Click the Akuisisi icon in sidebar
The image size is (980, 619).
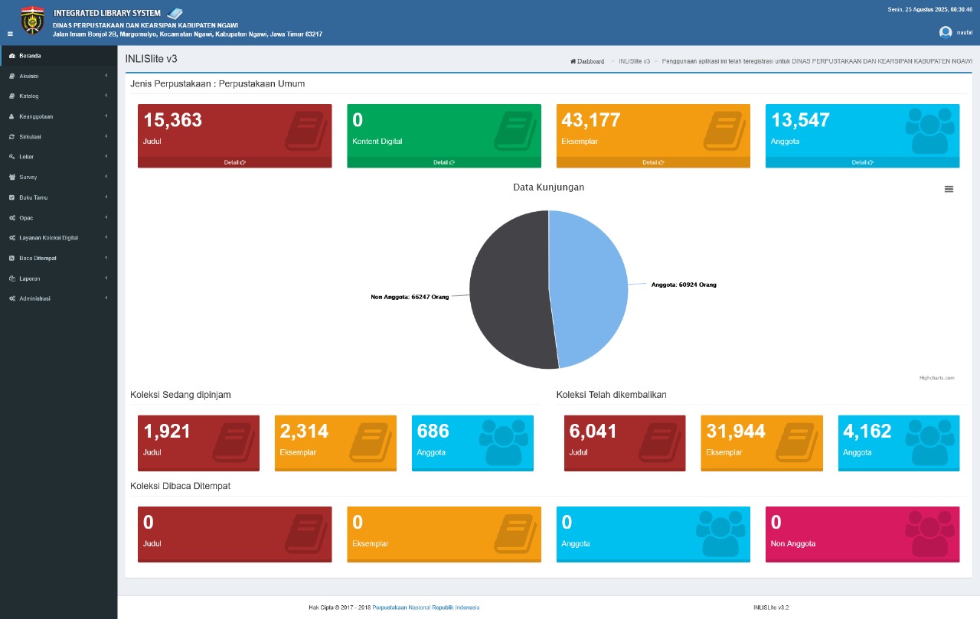pos(11,76)
